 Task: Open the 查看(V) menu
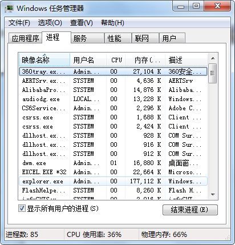click(82, 23)
